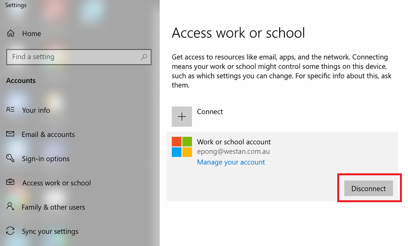Select the Sign-in options label
The height and width of the screenshot is (246, 408).
tap(46, 159)
